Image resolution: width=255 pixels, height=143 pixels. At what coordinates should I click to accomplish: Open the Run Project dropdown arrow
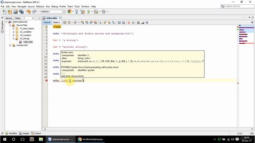click(92, 12)
